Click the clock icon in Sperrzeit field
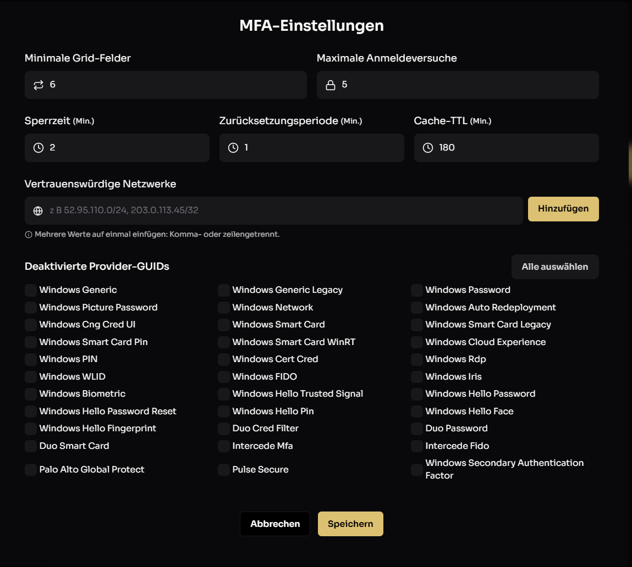 [x=39, y=148]
